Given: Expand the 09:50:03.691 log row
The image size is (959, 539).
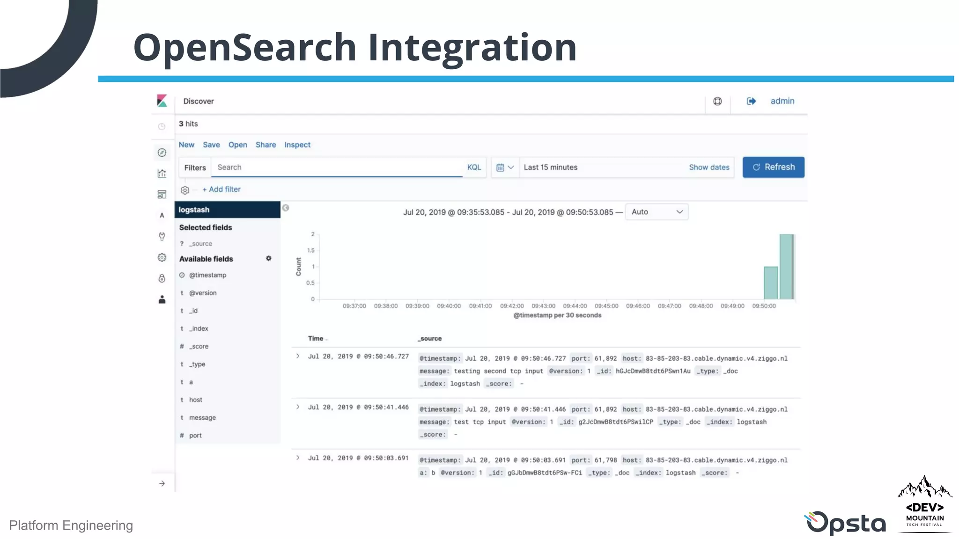Looking at the screenshot, I should coord(298,458).
